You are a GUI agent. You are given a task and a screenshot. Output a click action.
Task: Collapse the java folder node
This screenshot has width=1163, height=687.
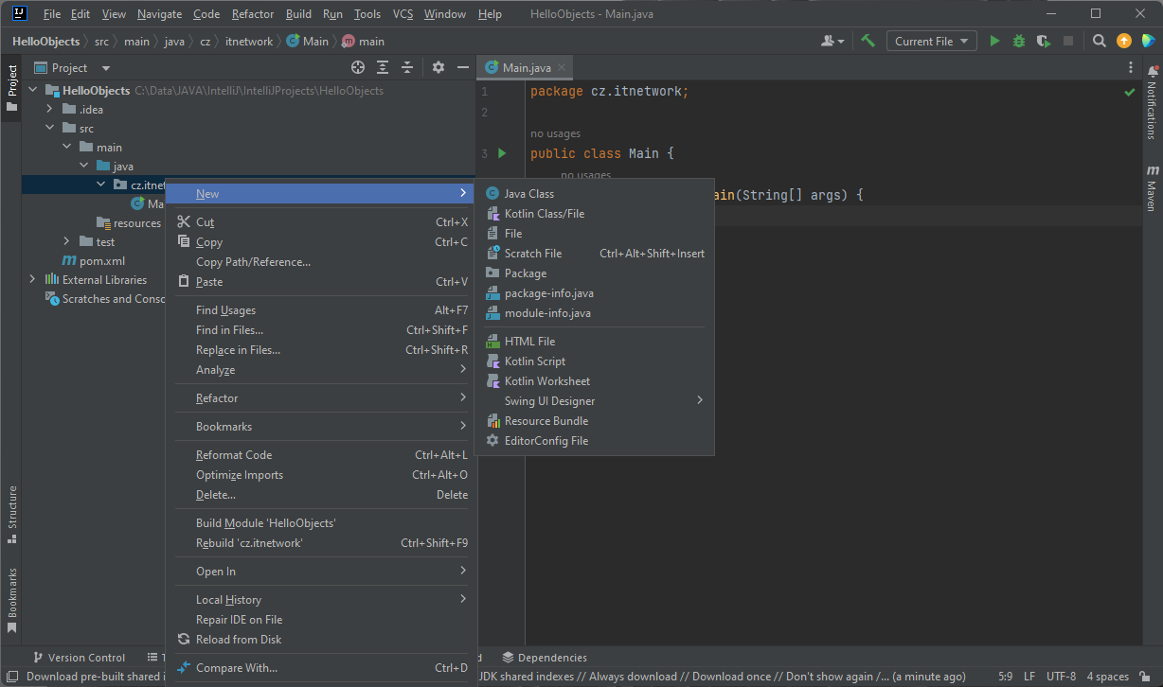[84, 166]
